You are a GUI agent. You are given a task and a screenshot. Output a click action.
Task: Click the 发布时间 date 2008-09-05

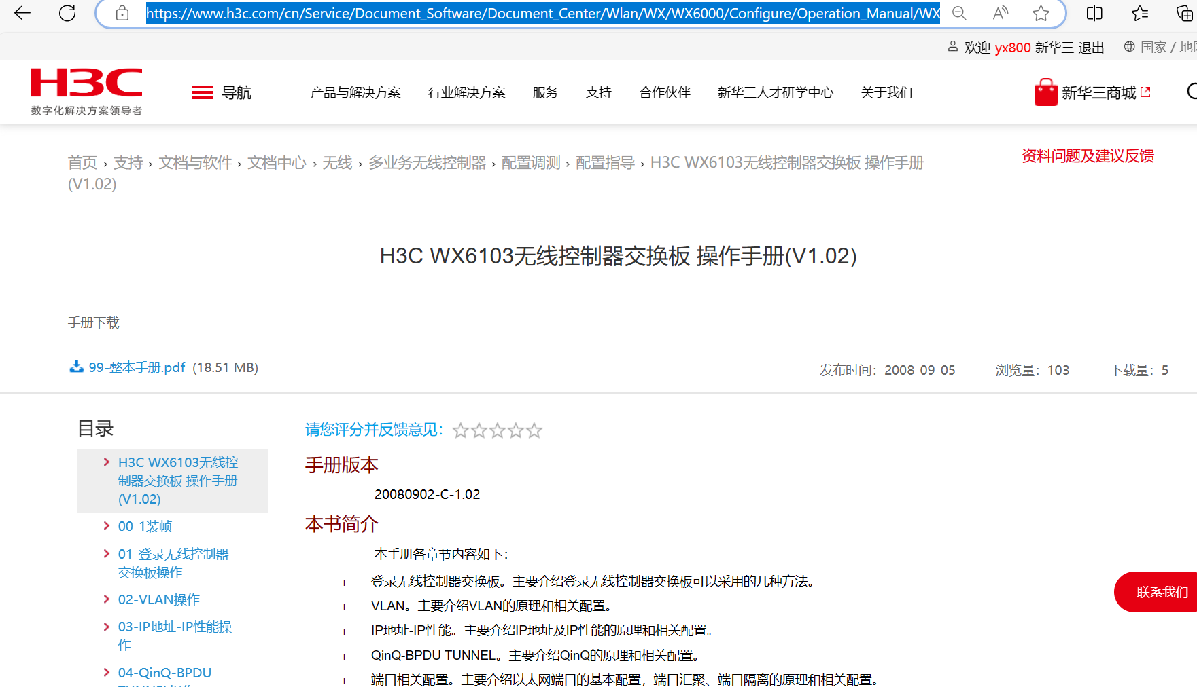(920, 370)
